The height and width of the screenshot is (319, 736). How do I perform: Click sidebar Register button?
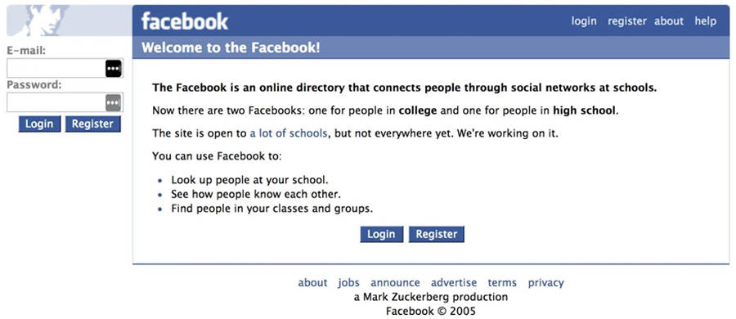93,124
